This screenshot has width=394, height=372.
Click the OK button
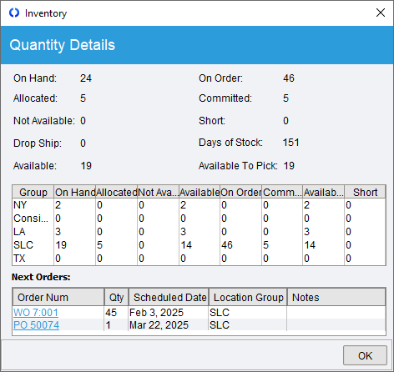tap(365, 355)
